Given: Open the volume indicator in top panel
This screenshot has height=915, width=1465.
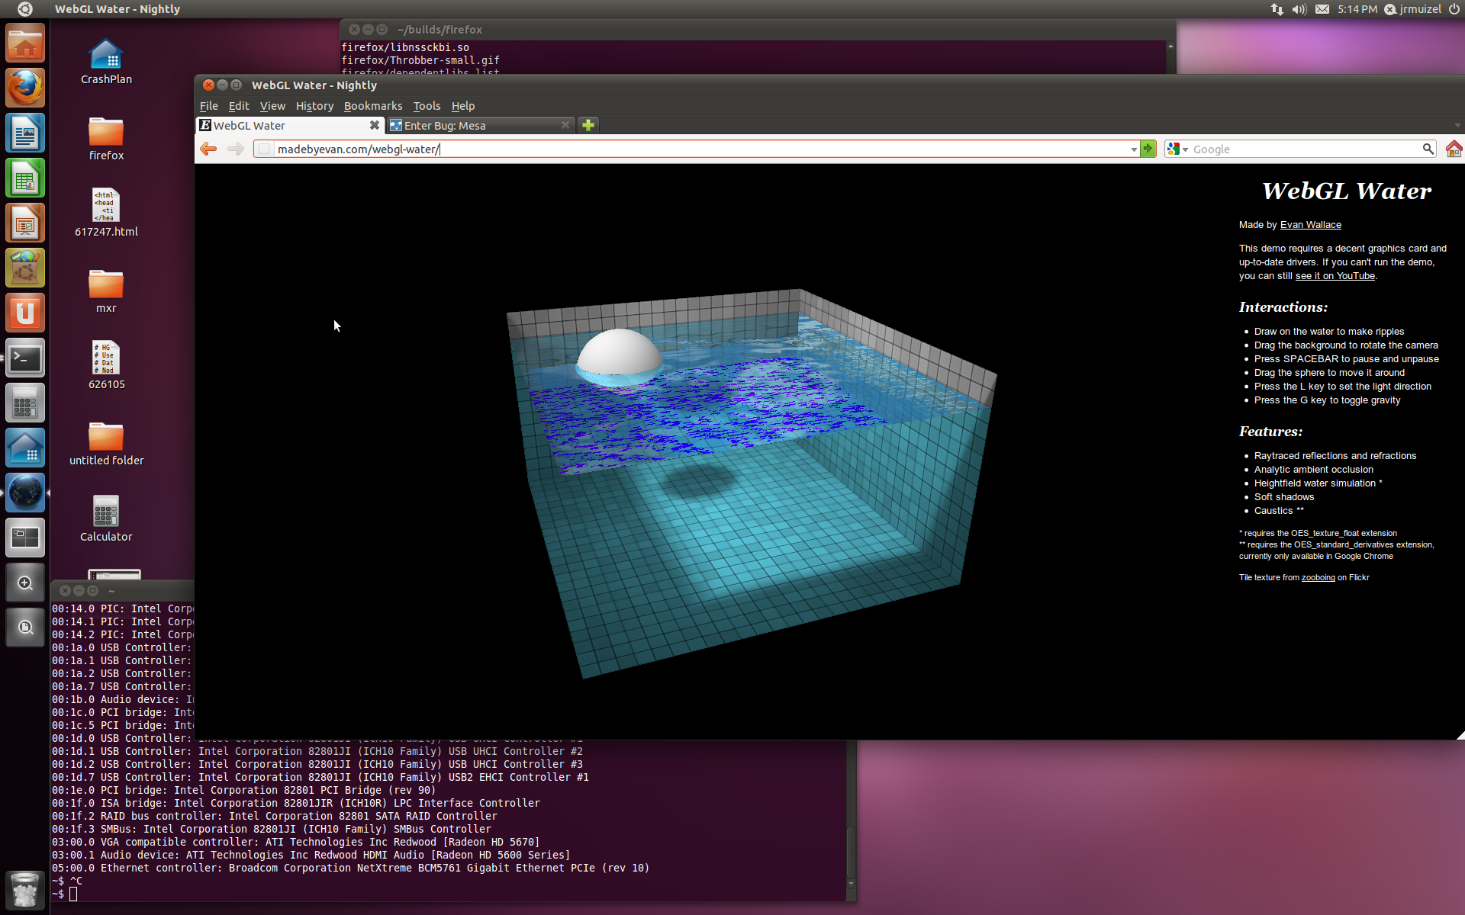Looking at the screenshot, I should pos(1299,9).
